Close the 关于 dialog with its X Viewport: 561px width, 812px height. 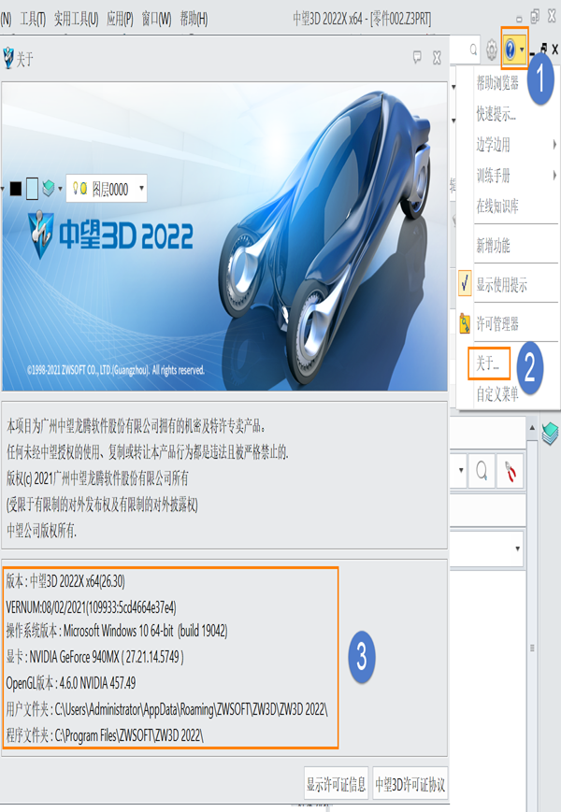pyautogui.click(x=437, y=58)
